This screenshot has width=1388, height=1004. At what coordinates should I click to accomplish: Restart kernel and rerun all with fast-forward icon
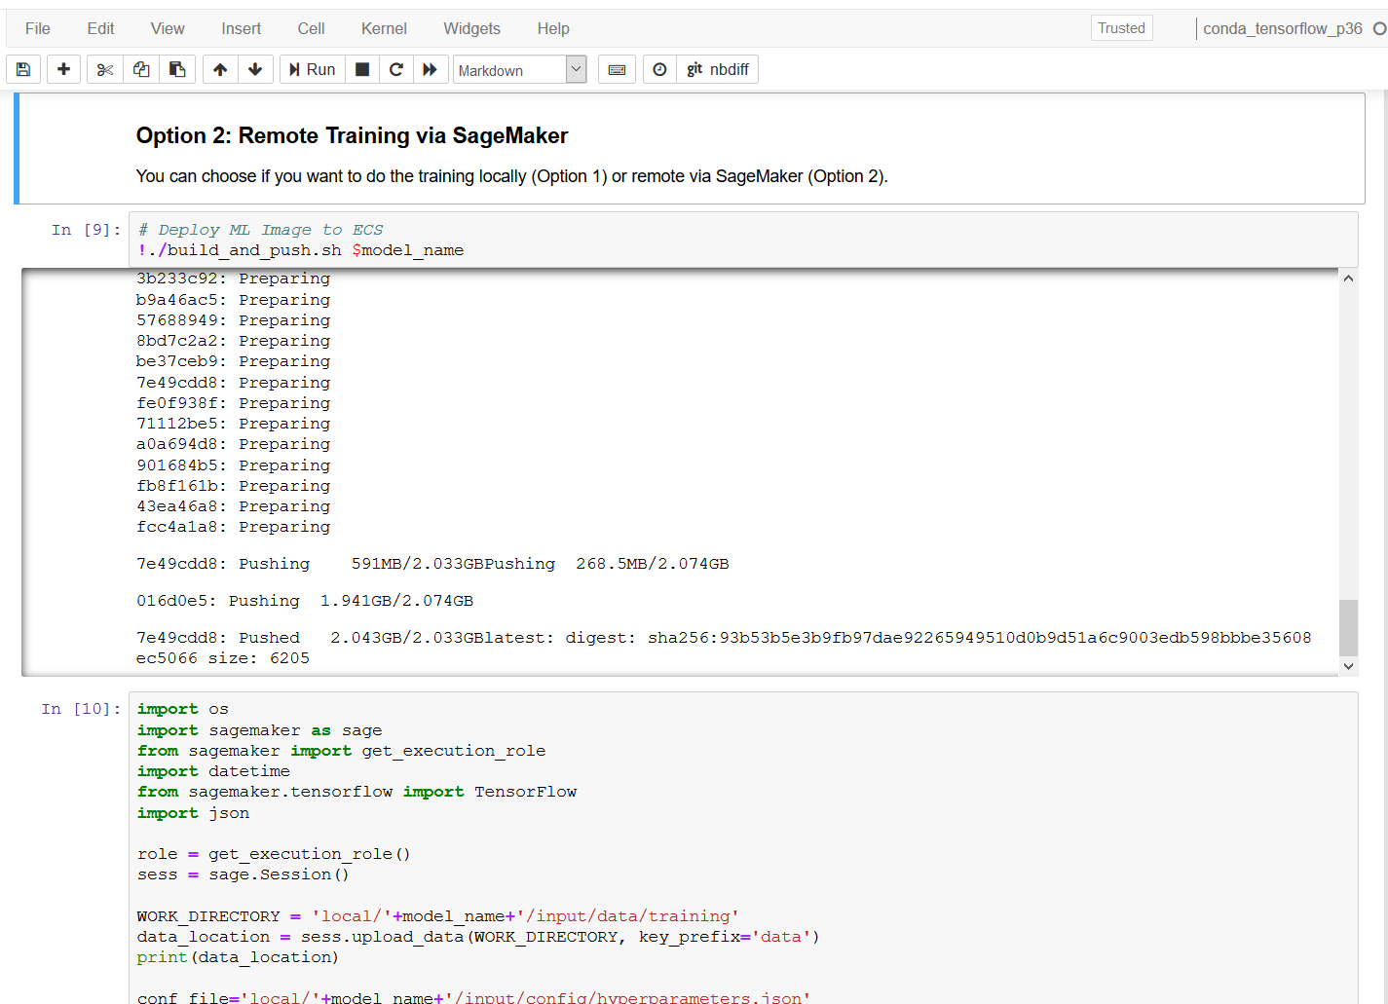pyautogui.click(x=430, y=69)
